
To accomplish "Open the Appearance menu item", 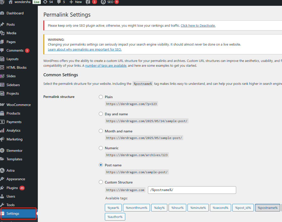I will (x=16, y=179).
